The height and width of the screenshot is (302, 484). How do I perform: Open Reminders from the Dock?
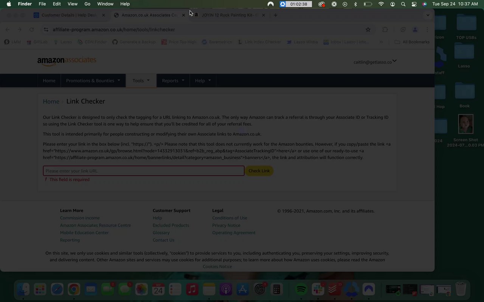pos(175,290)
